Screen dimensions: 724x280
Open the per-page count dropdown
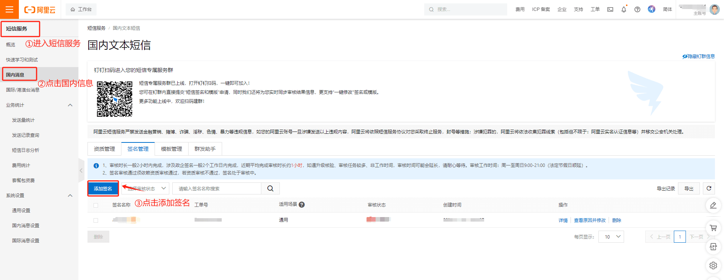[611, 237]
